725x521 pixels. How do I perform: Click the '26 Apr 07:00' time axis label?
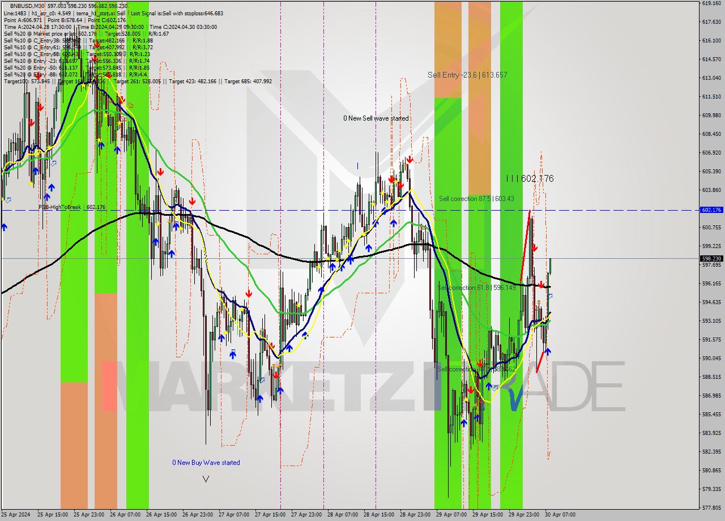125,515
